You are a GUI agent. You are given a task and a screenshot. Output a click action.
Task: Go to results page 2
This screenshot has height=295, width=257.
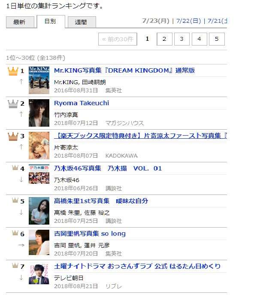pyautogui.click(x=164, y=39)
